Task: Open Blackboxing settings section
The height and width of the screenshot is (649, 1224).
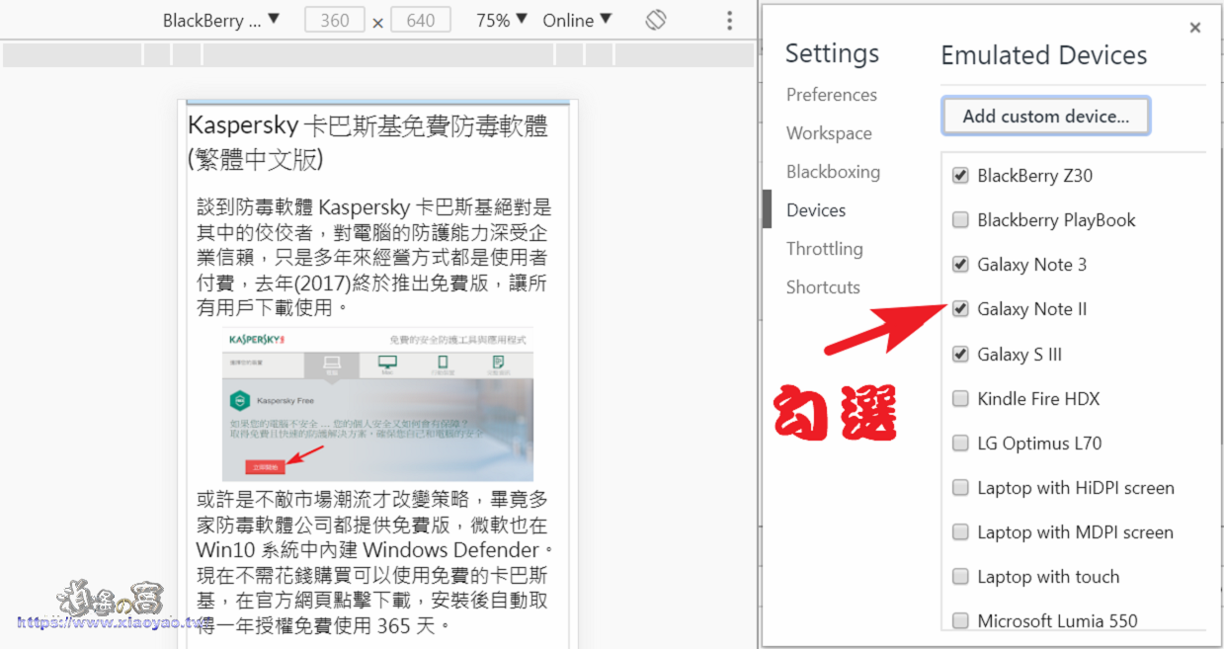Action: click(x=833, y=172)
